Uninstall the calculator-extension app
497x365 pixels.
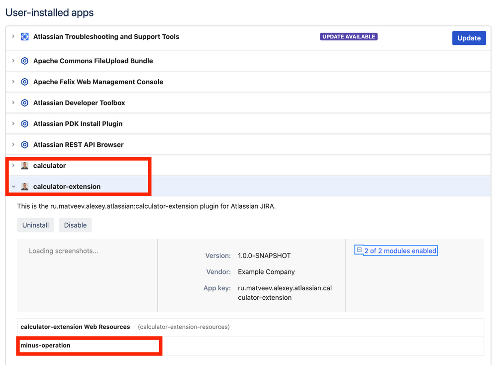coord(35,225)
